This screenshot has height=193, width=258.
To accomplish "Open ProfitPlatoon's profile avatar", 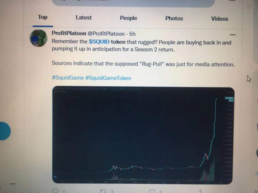I will [39, 38].
